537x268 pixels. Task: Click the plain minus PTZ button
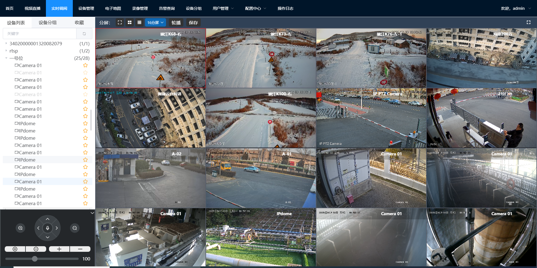click(80, 249)
